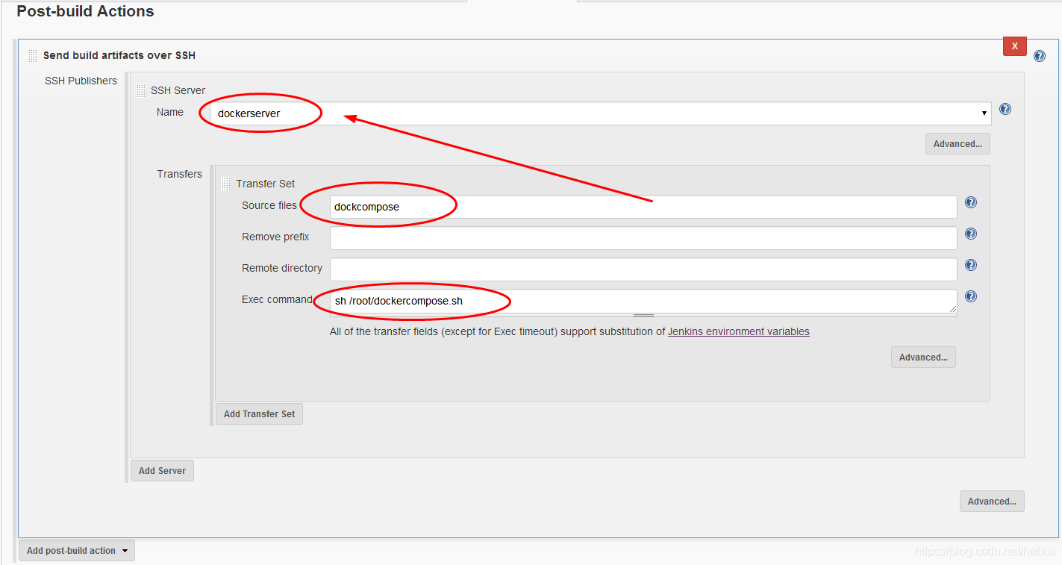Open Advanced settings for Transfer Set
Viewport: 1062px width, 565px height.
923,358
